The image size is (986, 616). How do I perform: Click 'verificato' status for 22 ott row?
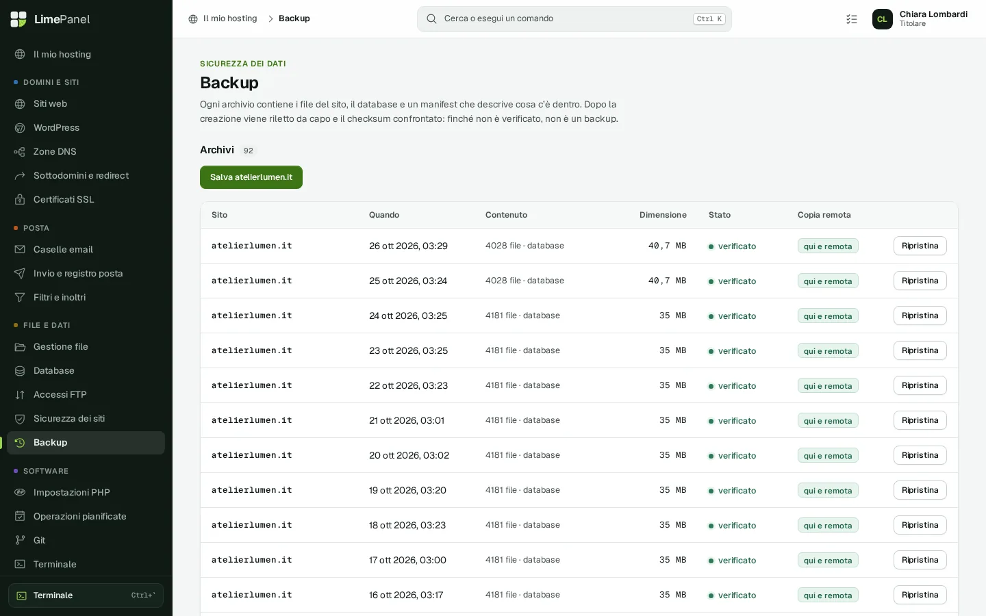(x=732, y=386)
